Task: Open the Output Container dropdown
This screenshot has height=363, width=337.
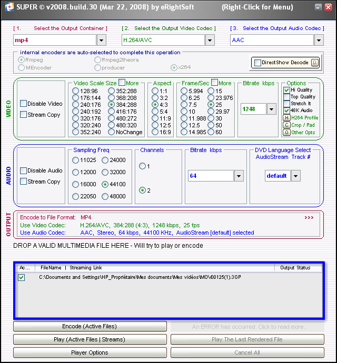Action: pyautogui.click(x=101, y=41)
